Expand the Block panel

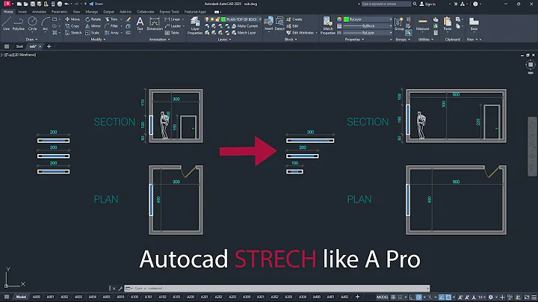coord(291,40)
